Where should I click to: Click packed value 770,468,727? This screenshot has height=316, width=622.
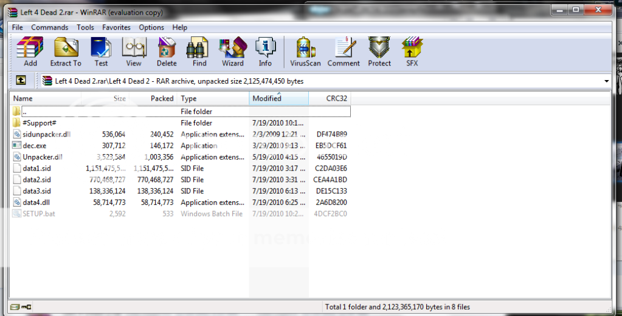(x=157, y=180)
